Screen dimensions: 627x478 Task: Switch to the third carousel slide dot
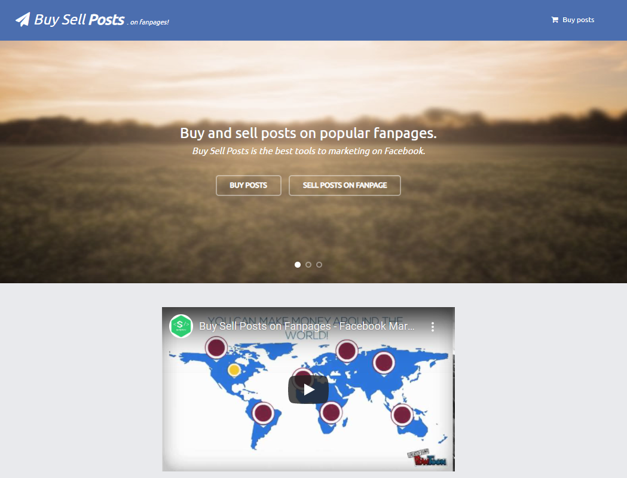pyautogui.click(x=319, y=265)
